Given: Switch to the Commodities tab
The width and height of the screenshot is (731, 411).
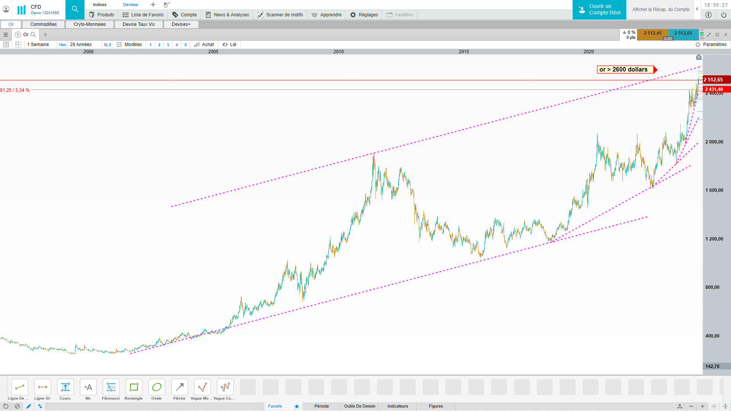Looking at the screenshot, I should coord(43,24).
